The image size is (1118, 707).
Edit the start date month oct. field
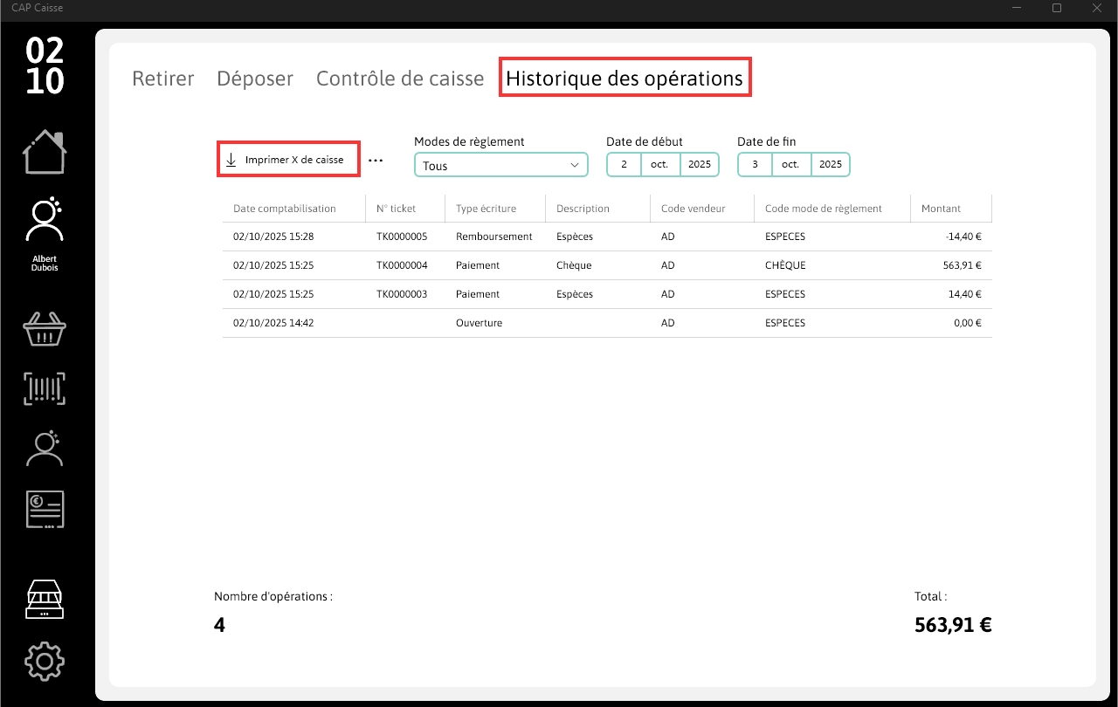(x=660, y=164)
